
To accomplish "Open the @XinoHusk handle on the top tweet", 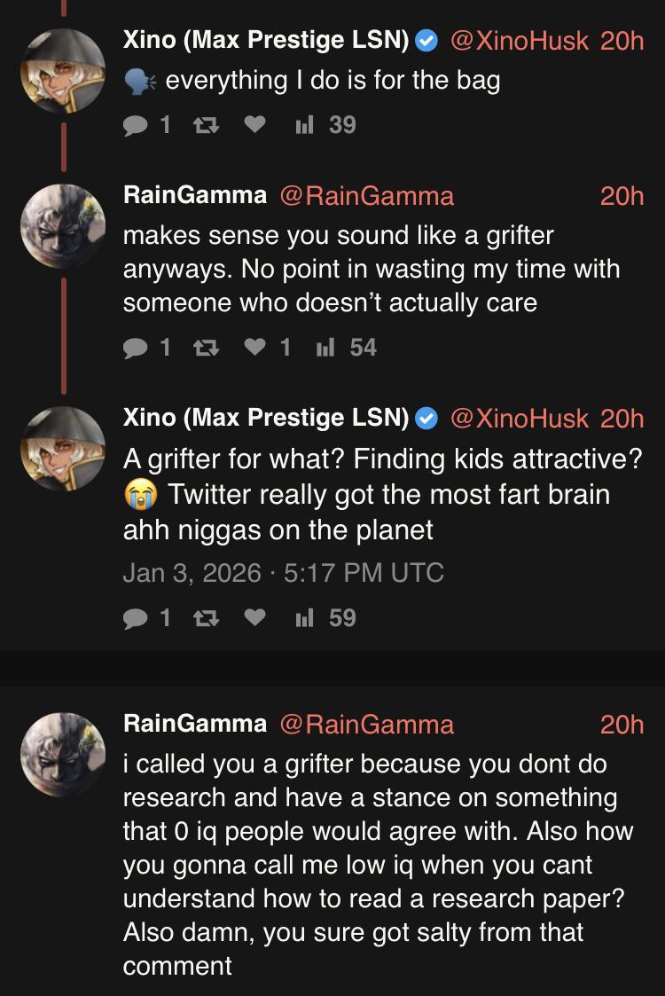I will pyautogui.click(x=519, y=41).
